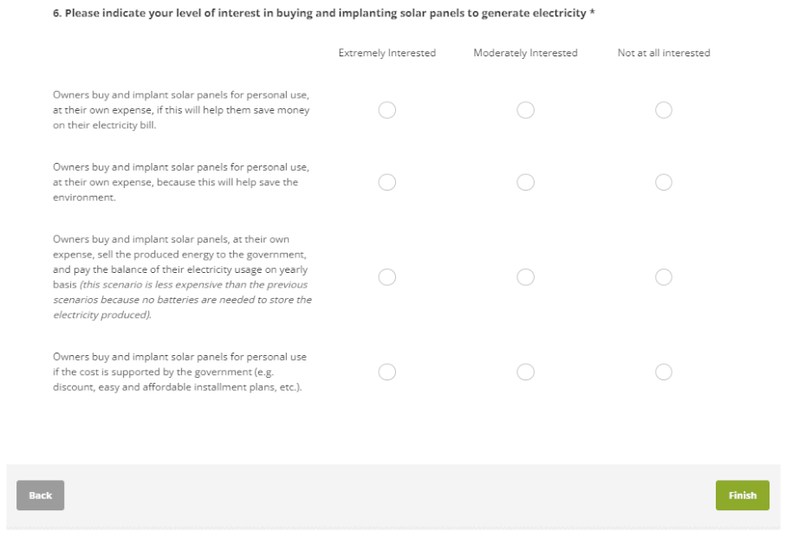
Task: Select Extremely Interested for saving money on electricity bill
Action: pyautogui.click(x=387, y=110)
